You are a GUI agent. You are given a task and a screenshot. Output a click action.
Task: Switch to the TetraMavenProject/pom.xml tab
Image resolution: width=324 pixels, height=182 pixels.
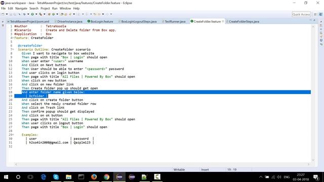click(x=28, y=21)
